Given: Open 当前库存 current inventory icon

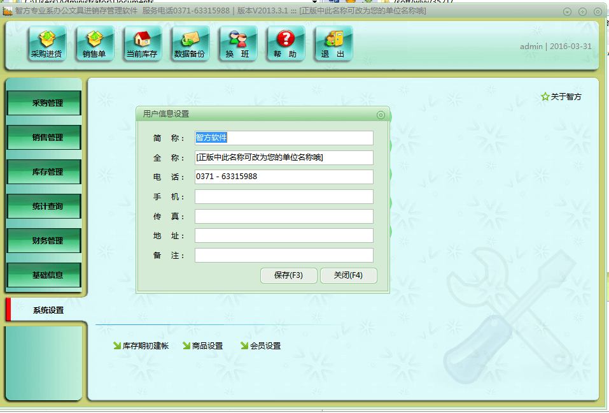Looking at the screenshot, I should tap(142, 43).
